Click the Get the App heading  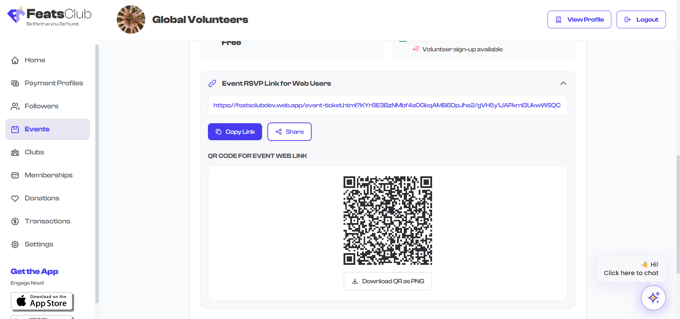click(34, 272)
